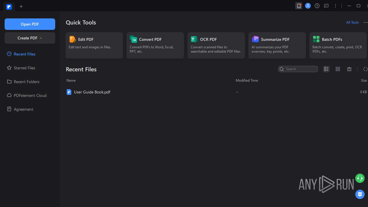Sort by the Modified Time column header
The height and width of the screenshot is (207, 368).
(247, 80)
